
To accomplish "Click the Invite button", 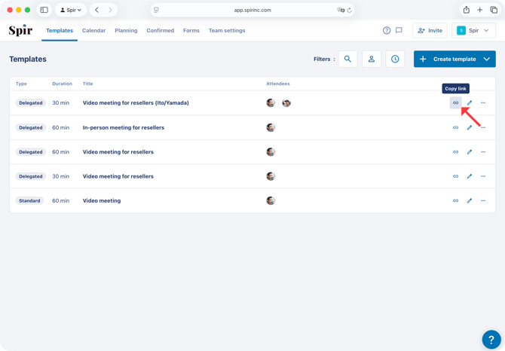I will click(430, 31).
